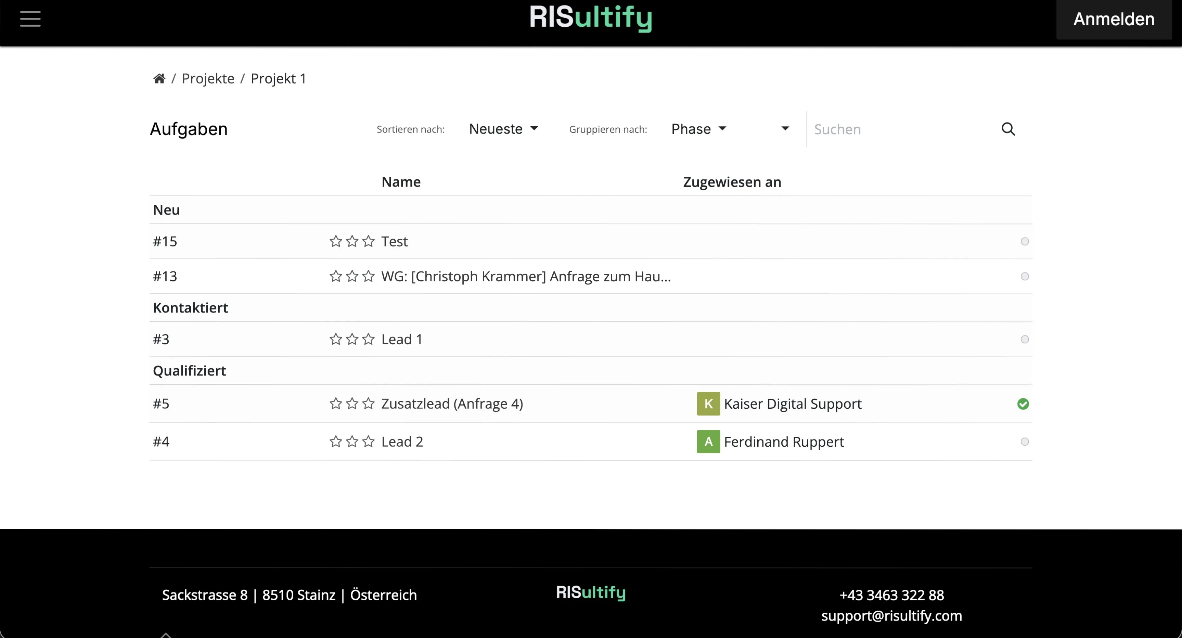Click task ID #15

165,241
